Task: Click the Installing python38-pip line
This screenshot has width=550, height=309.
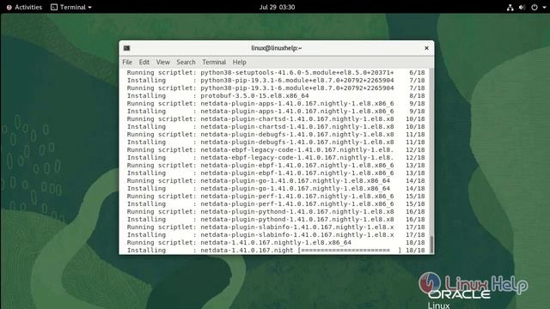Action: 276,80
